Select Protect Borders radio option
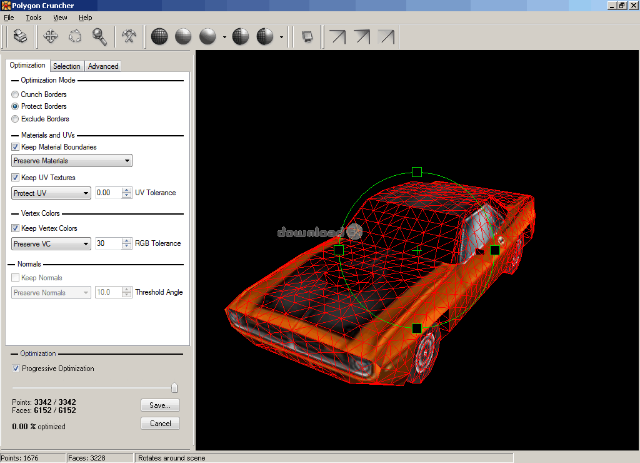 point(15,106)
